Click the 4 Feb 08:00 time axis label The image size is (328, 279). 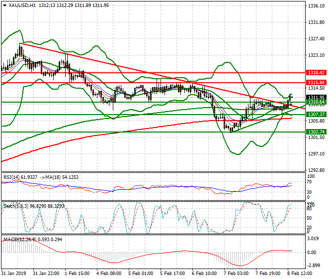(108, 274)
